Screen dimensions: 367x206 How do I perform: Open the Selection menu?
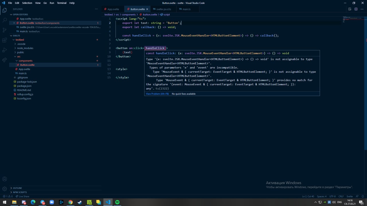[x=27, y=3]
